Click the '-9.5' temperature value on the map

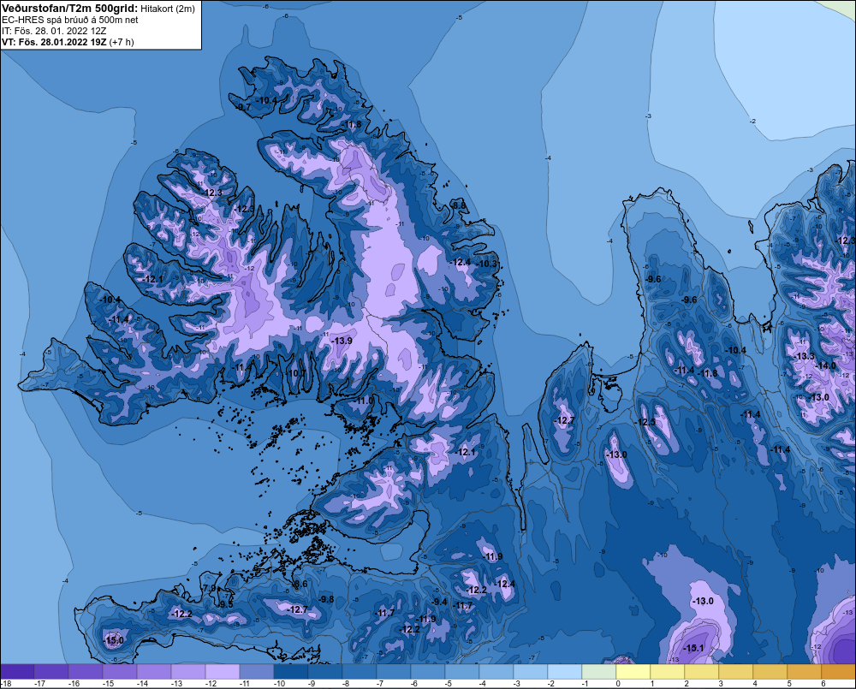pos(225,604)
